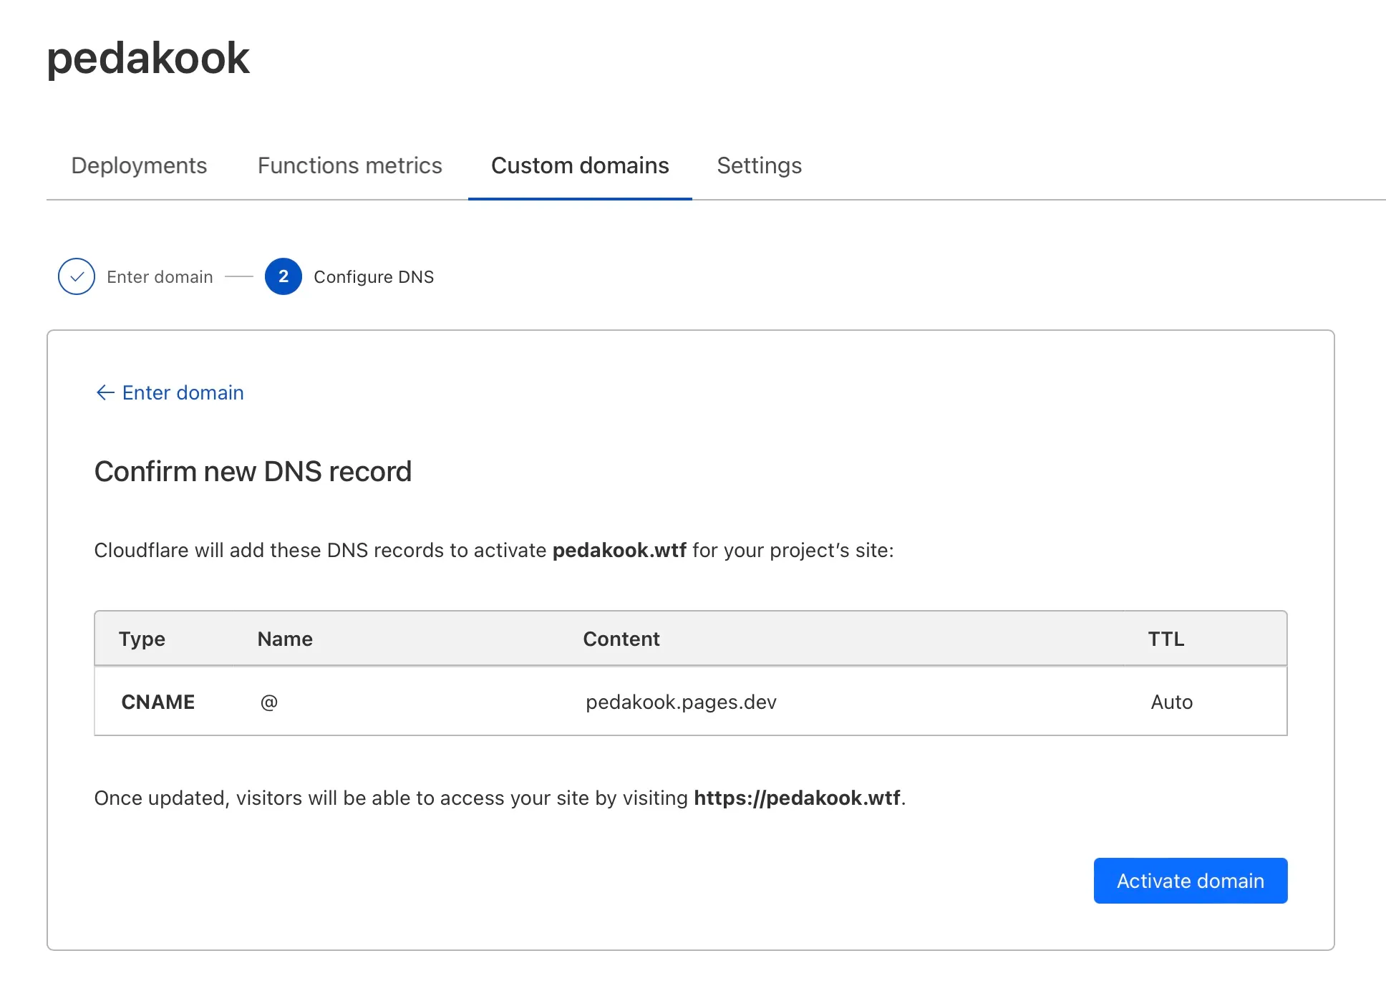Viewport: 1386px width, 991px height.
Task: Switch to Functions metrics tab
Action: pos(349,165)
